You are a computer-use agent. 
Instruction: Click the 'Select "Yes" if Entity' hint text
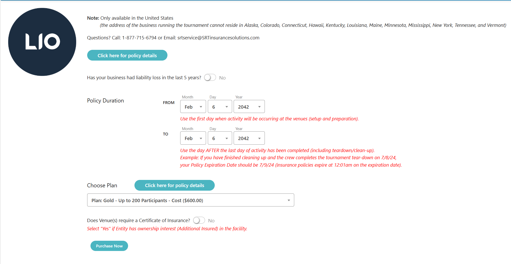pos(167,229)
